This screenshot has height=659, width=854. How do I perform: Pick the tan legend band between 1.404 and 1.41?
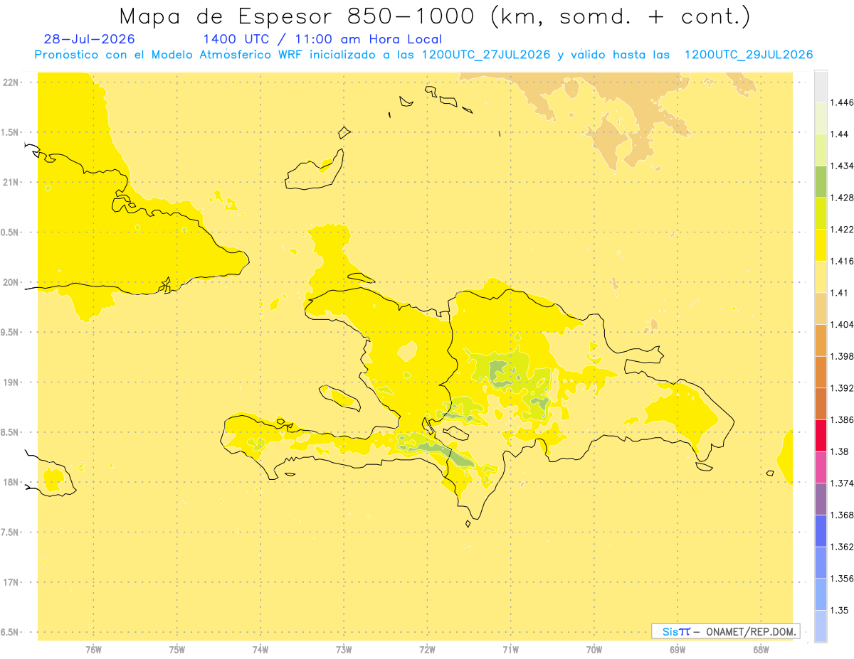tap(821, 309)
